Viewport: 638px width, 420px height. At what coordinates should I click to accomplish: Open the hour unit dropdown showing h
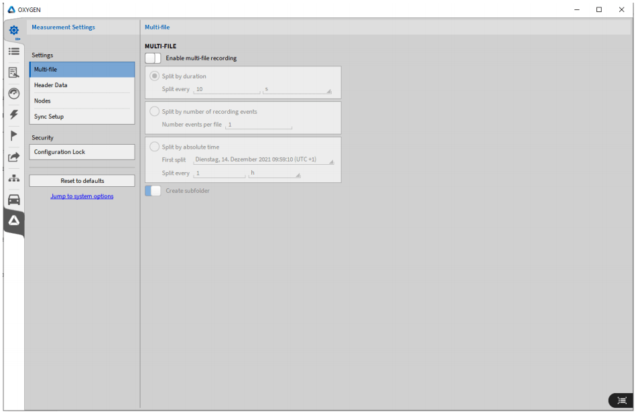coord(275,173)
